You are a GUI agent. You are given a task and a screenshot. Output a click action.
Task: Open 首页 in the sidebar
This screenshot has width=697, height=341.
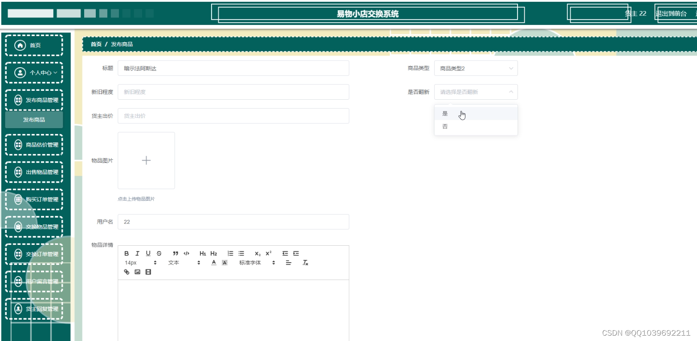tap(34, 45)
